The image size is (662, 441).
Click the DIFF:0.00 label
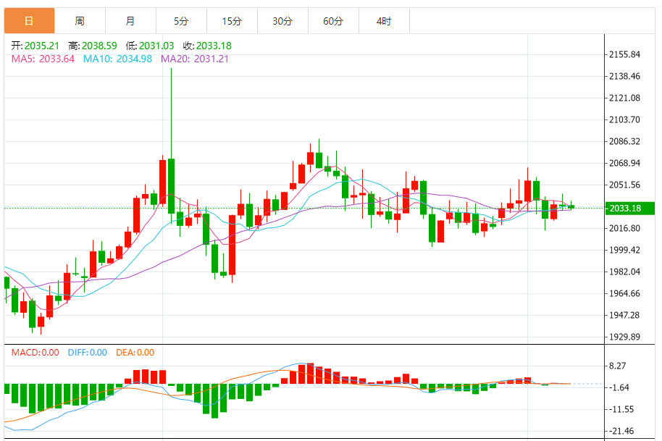pyautogui.click(x=88, y=353)
